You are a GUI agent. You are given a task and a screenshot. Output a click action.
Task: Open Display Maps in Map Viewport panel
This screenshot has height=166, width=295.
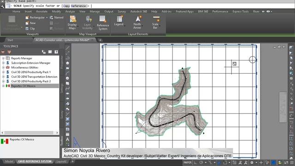[x=72, y=23]
